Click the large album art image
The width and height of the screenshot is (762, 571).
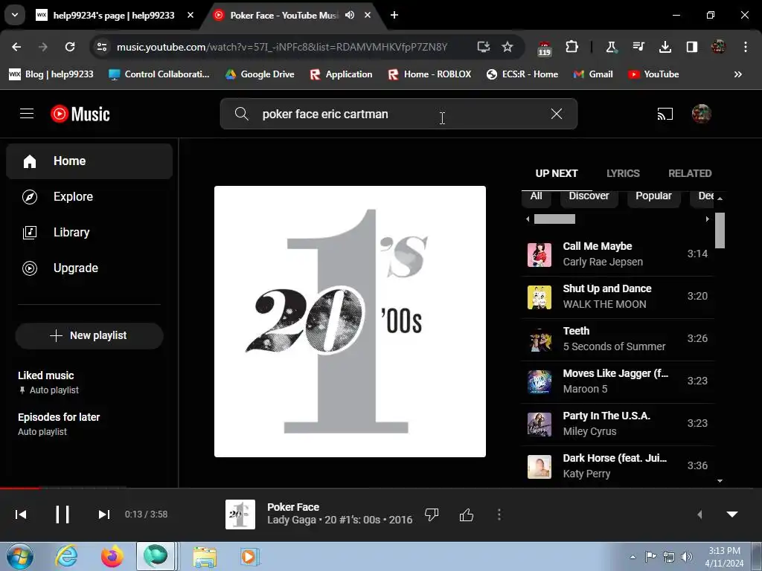pos(350,321)
